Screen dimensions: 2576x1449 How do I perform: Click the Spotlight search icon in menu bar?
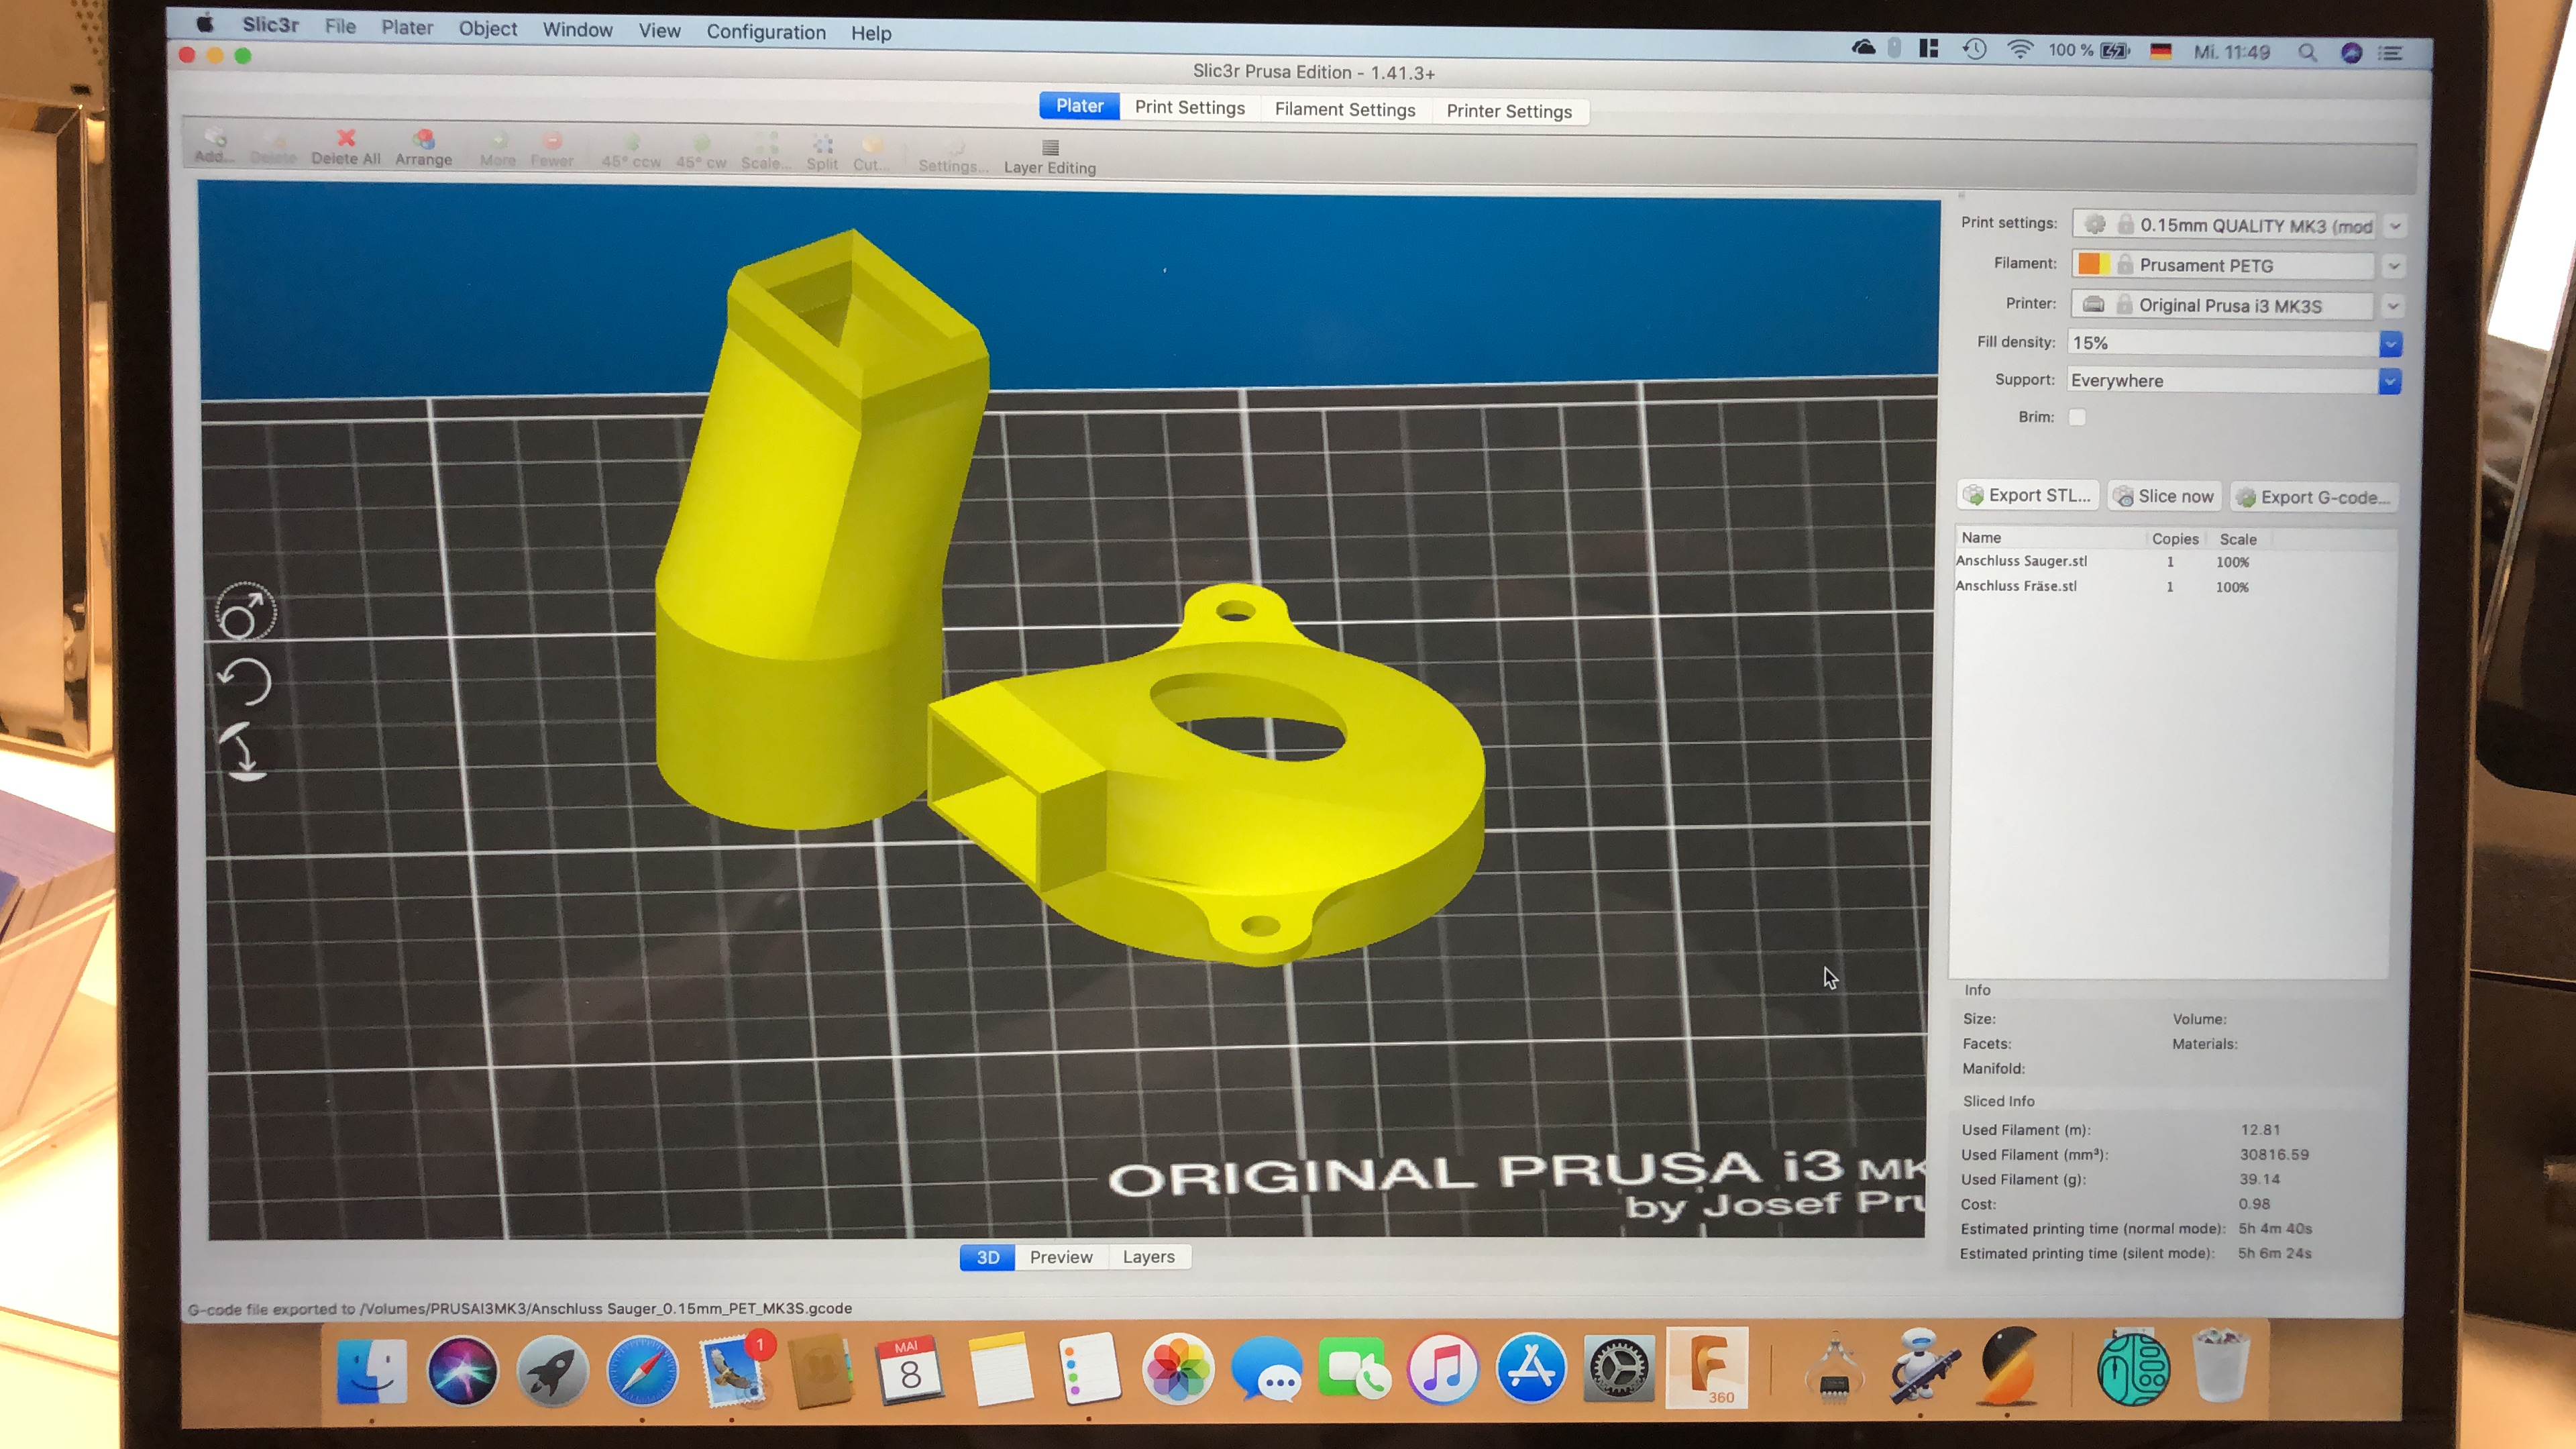click(2306, 52)
